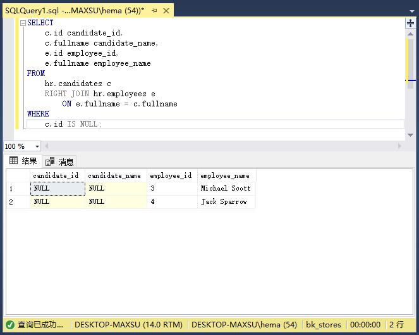Click the editor scroll up arrow

[410, 34]
